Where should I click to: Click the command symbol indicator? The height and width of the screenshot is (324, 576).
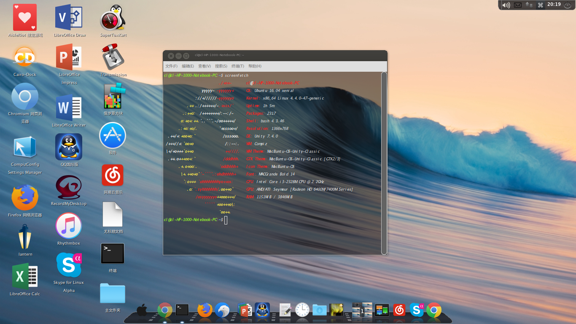click(x=540, y=5)
